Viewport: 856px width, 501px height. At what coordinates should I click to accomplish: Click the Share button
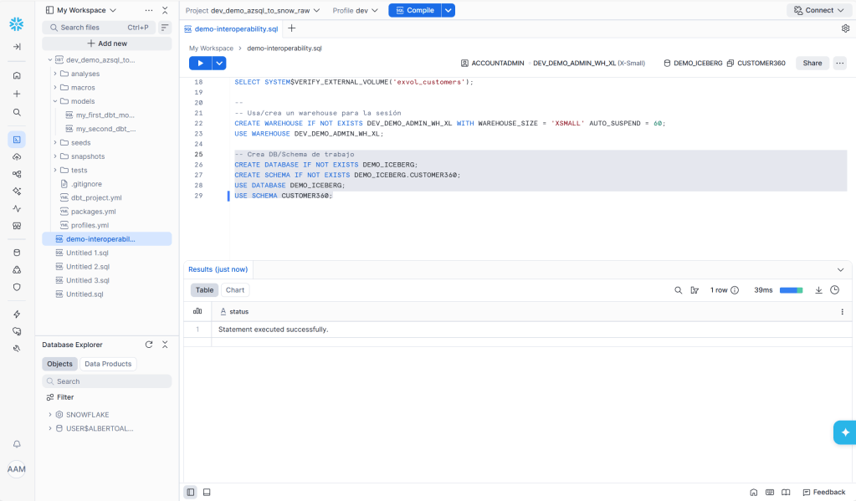coord(812,63)
